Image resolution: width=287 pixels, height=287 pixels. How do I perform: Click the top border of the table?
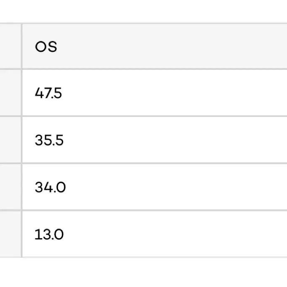(144, 23)
